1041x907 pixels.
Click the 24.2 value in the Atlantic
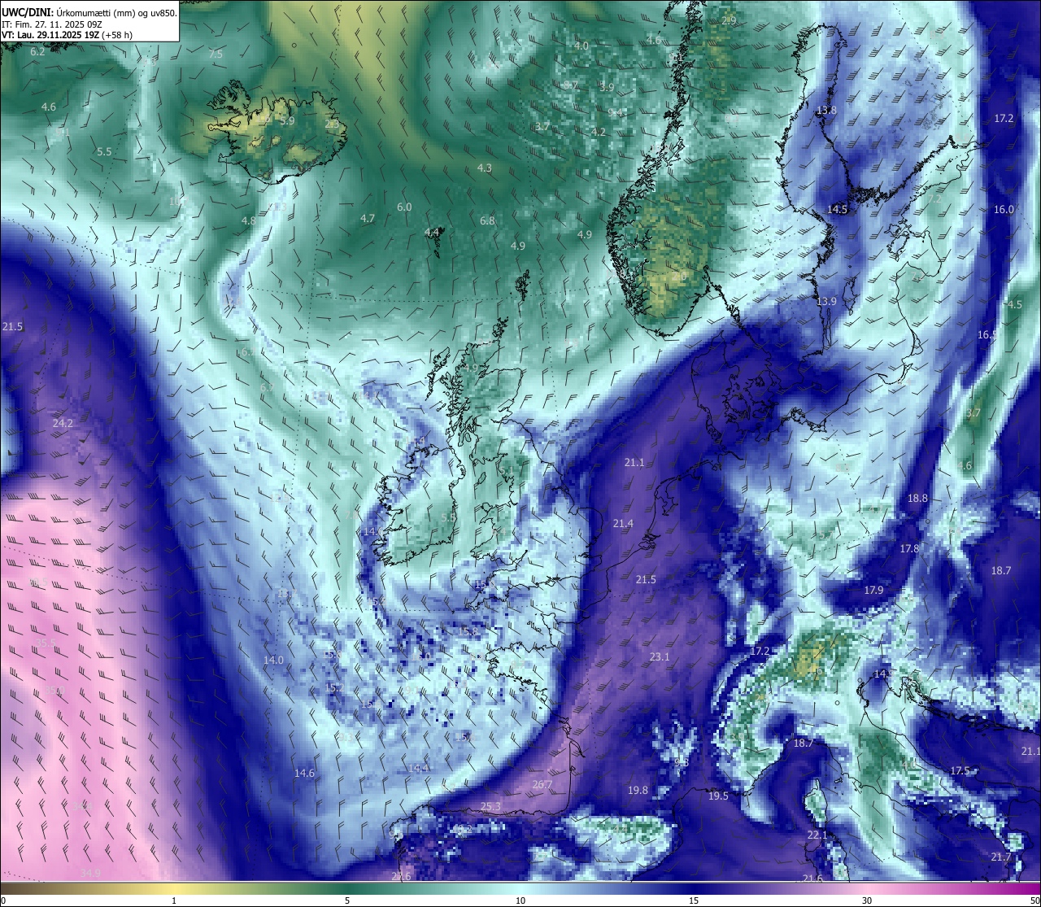[x=63, y=423]
